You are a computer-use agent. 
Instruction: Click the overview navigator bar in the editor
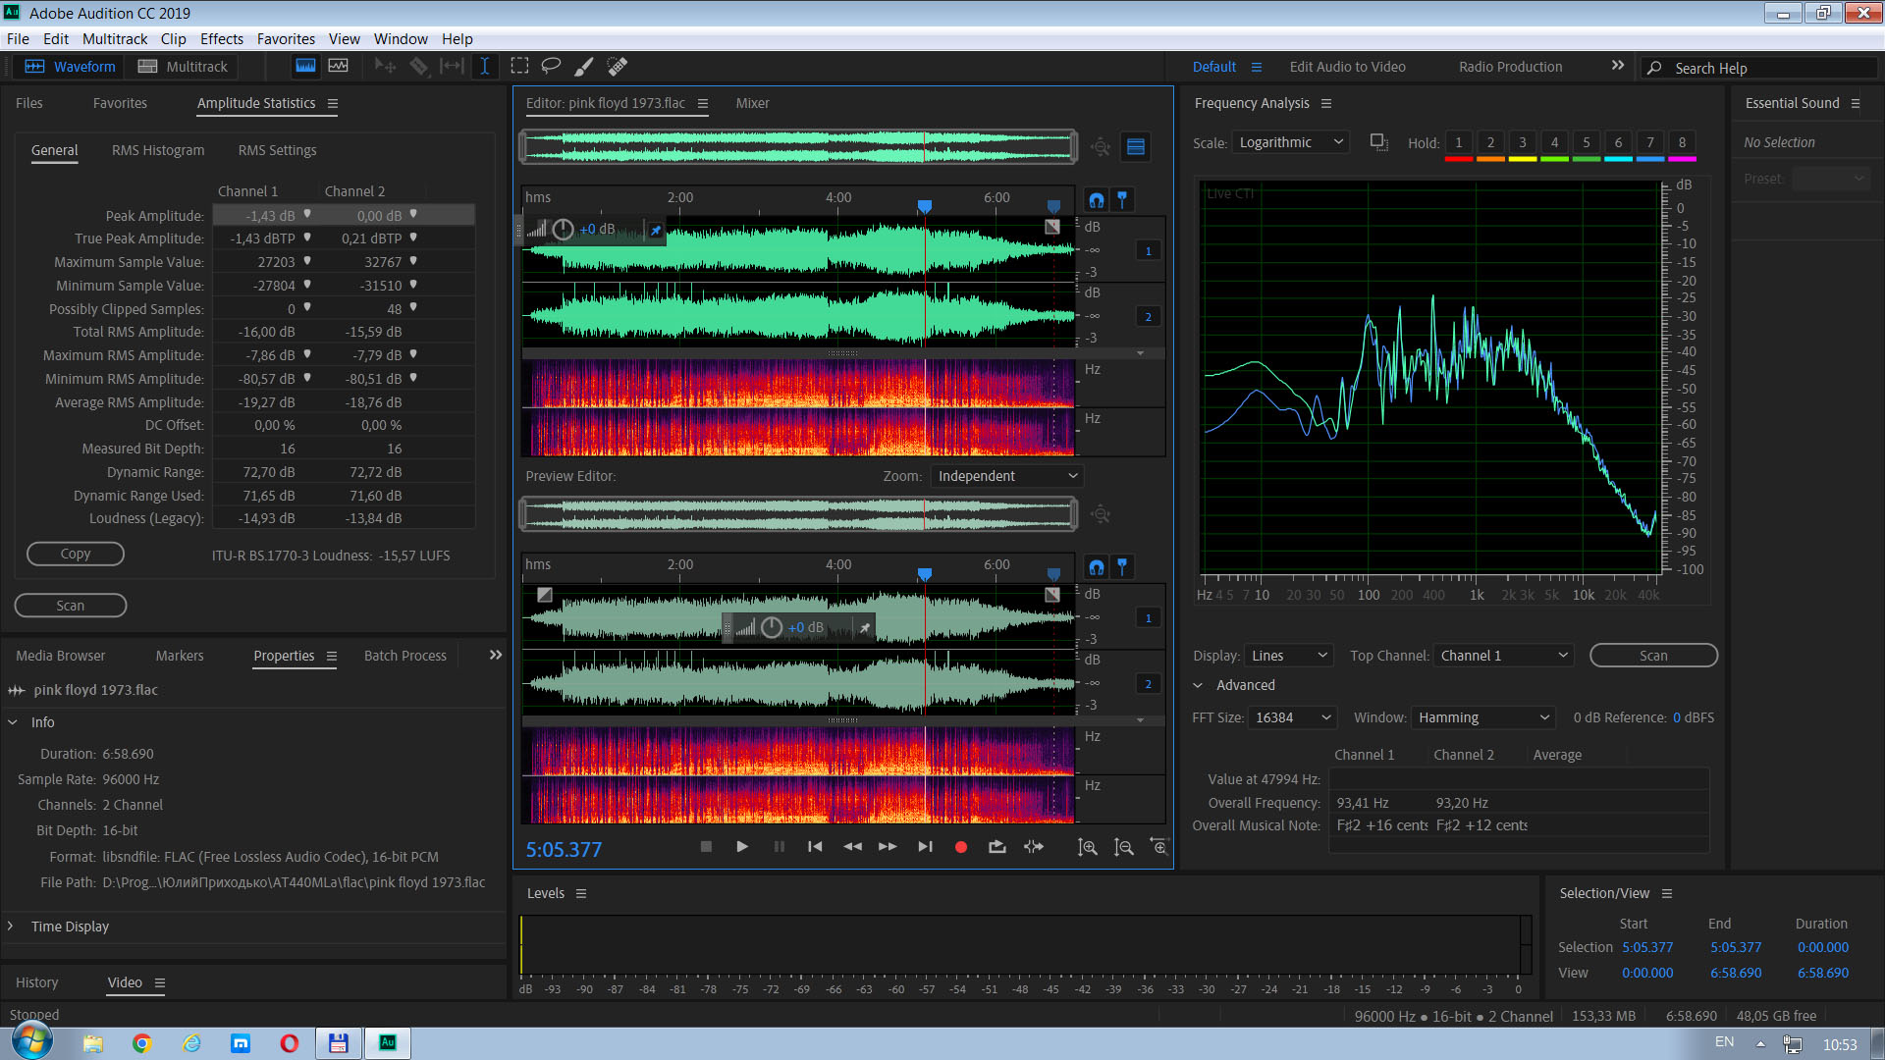coord(797,147)
